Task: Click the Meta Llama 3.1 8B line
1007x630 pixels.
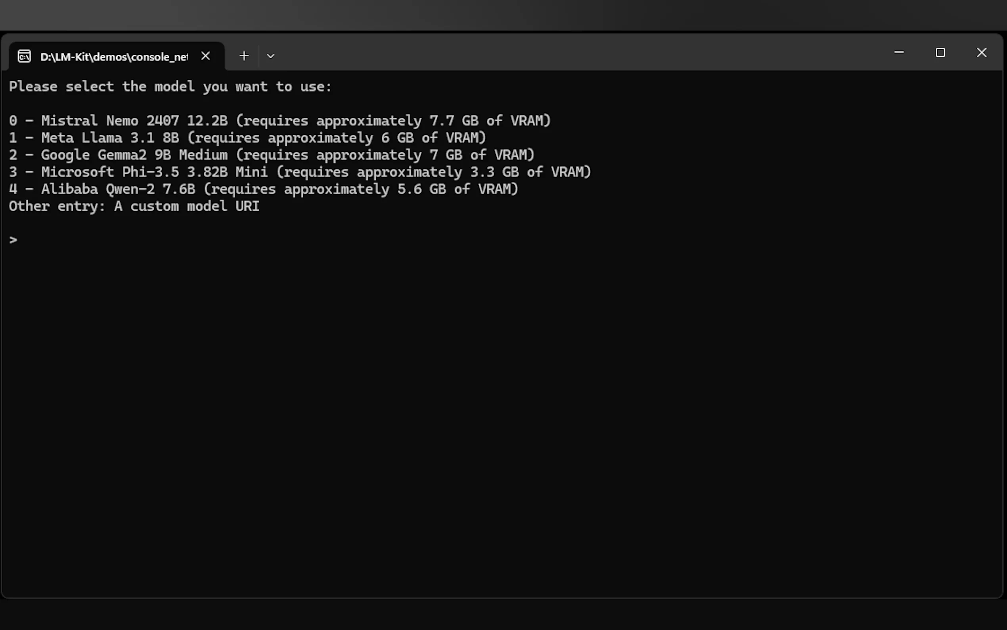Action: click(x=247, y=138)
